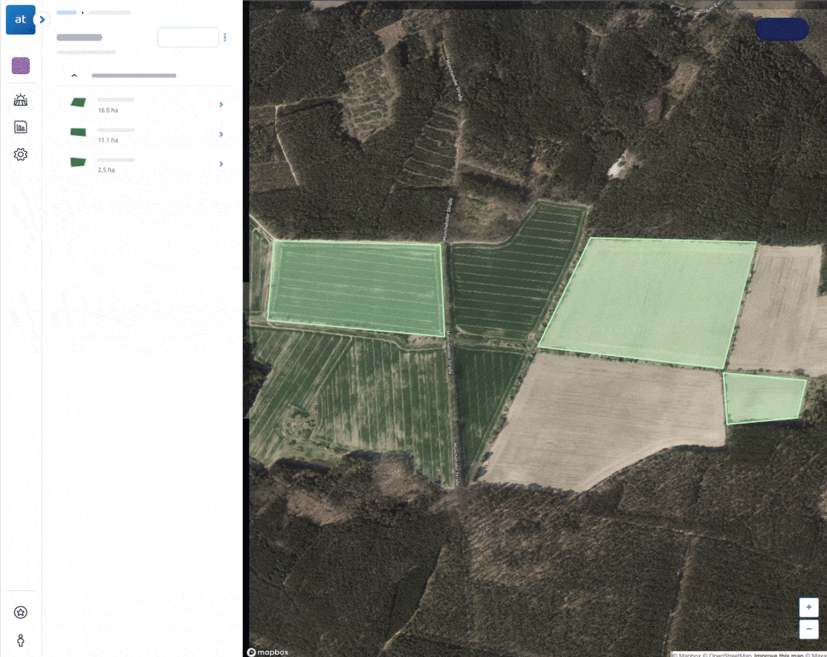Open the field sunrise icon in sidebar
Image resolution: width=827 pixels, height=657 pixels.
click(21, 100)
